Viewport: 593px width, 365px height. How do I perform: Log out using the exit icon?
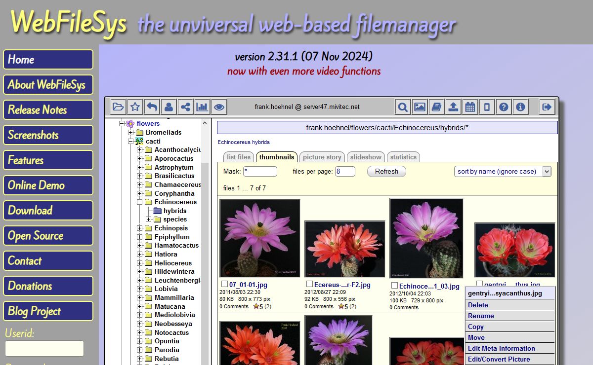[x=547, y=107]
